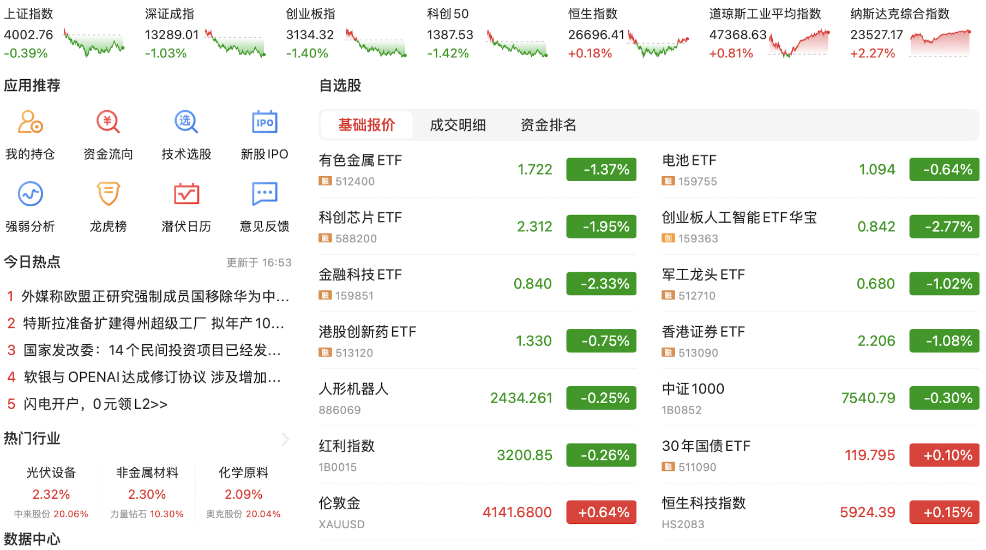Open the 软银与OPENAI news headline

(x=152, y=377)
